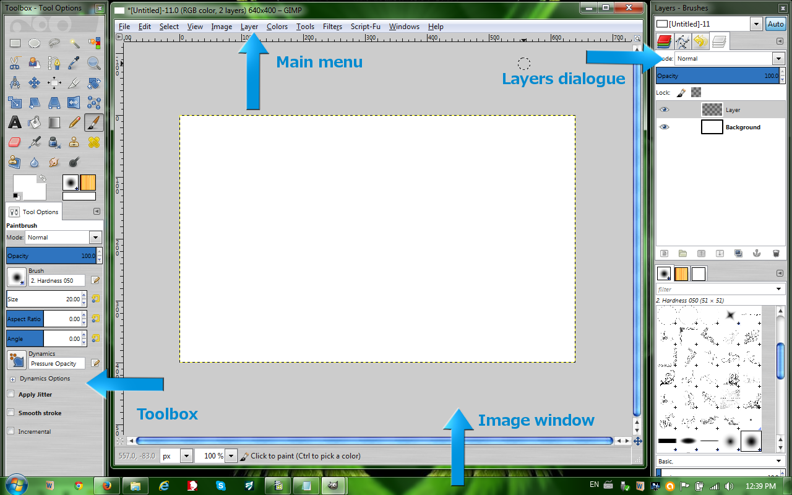Open the foreground color swatch
Image resolution: width=792 pixels, height=495 pixels.
click(25, 183)
